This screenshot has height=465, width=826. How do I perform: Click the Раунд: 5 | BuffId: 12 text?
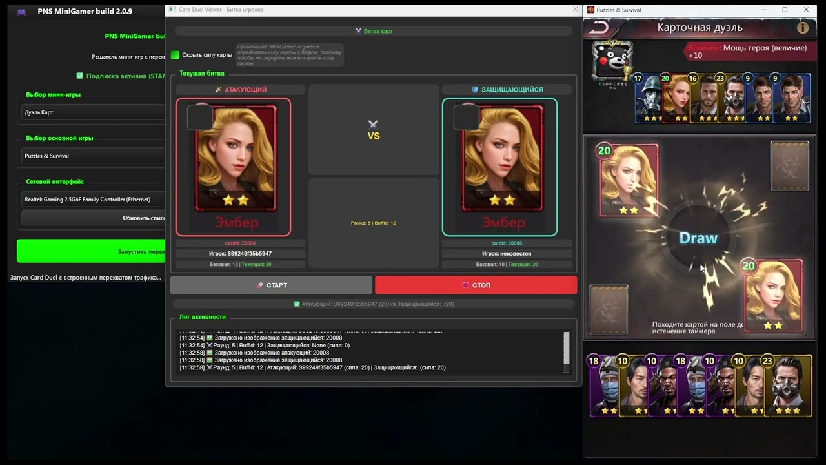(x=373, y=223)
